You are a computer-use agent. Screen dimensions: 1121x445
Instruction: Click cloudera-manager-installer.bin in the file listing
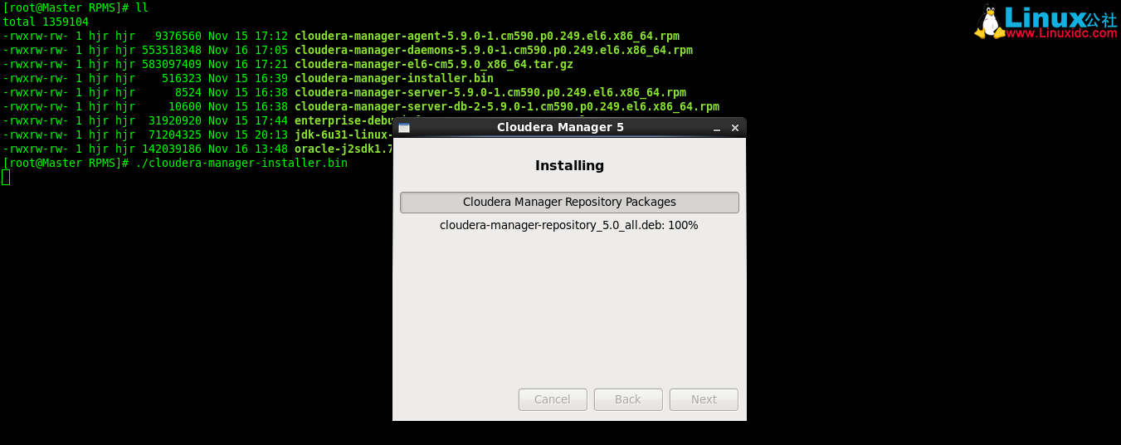[x=394, y=79]
